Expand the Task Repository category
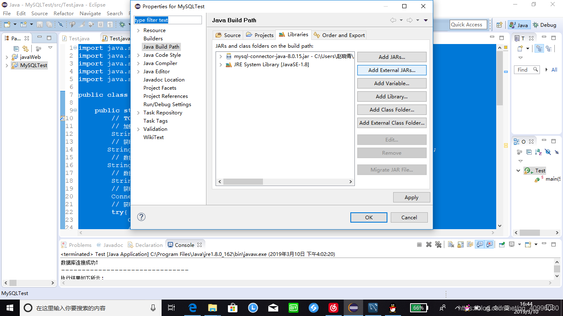 pyautogui.click(x=138, y=113)
